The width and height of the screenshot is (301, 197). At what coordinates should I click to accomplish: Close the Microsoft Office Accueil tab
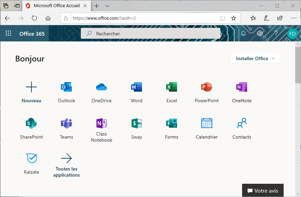point(85,6)
